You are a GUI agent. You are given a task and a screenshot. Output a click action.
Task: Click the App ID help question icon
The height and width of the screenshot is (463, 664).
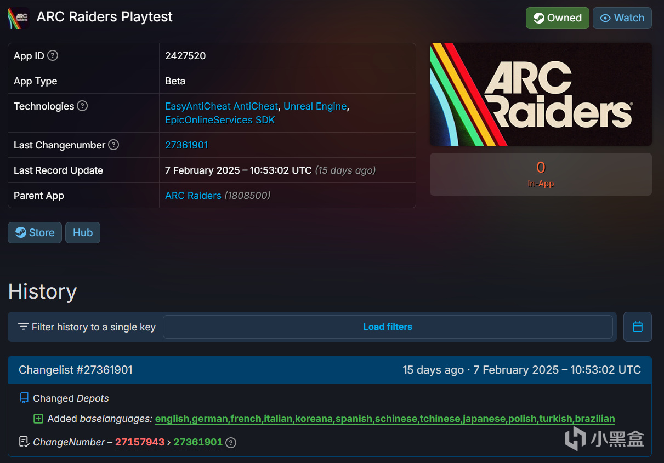click(x=53, y=55)
